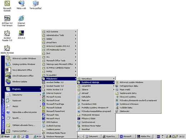Click Windows Media Player icon in Programs list
The width and height of the screenshot is (186, 139).
(x=44, y=133)
